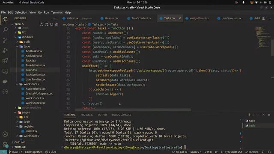Switch to the PROBLEMS panel tab
Screen dimensions: 274x154
[x=86, y=115]
